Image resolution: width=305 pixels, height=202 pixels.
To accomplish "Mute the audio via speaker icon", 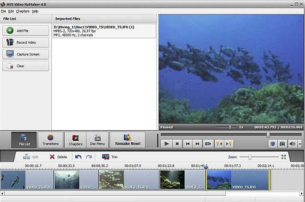I will click(x=292, y=144).
